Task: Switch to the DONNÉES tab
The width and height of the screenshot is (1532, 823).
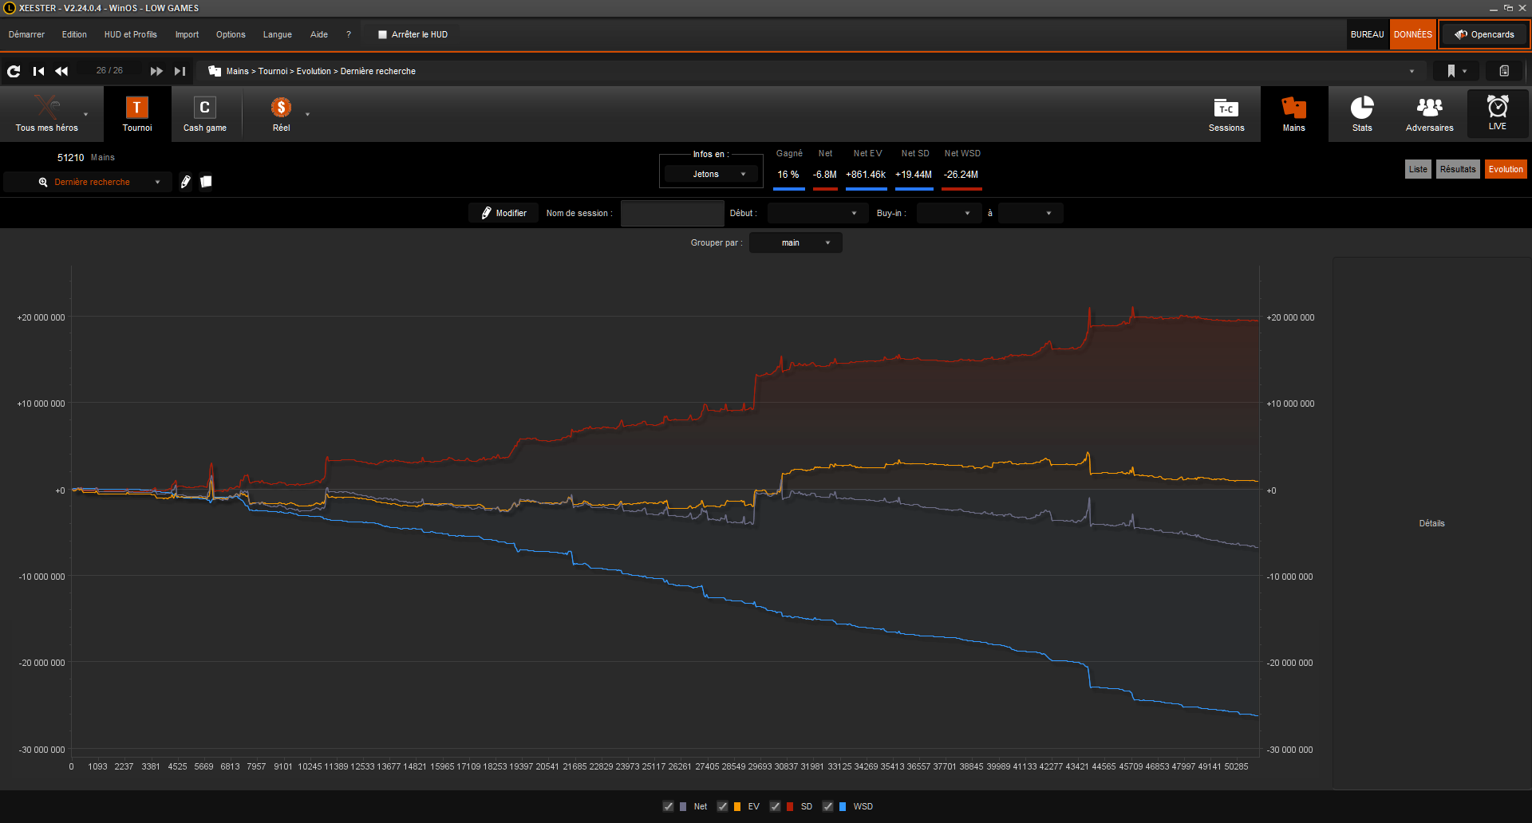Action: coord(1412,34)
